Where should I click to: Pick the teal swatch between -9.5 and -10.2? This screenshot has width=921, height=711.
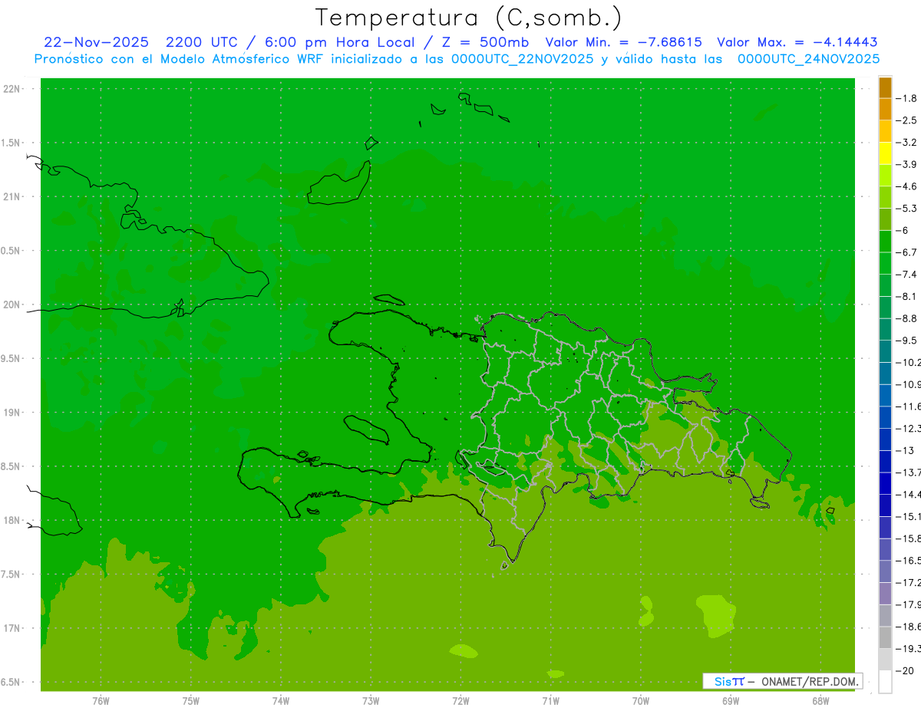click(885, 351)
